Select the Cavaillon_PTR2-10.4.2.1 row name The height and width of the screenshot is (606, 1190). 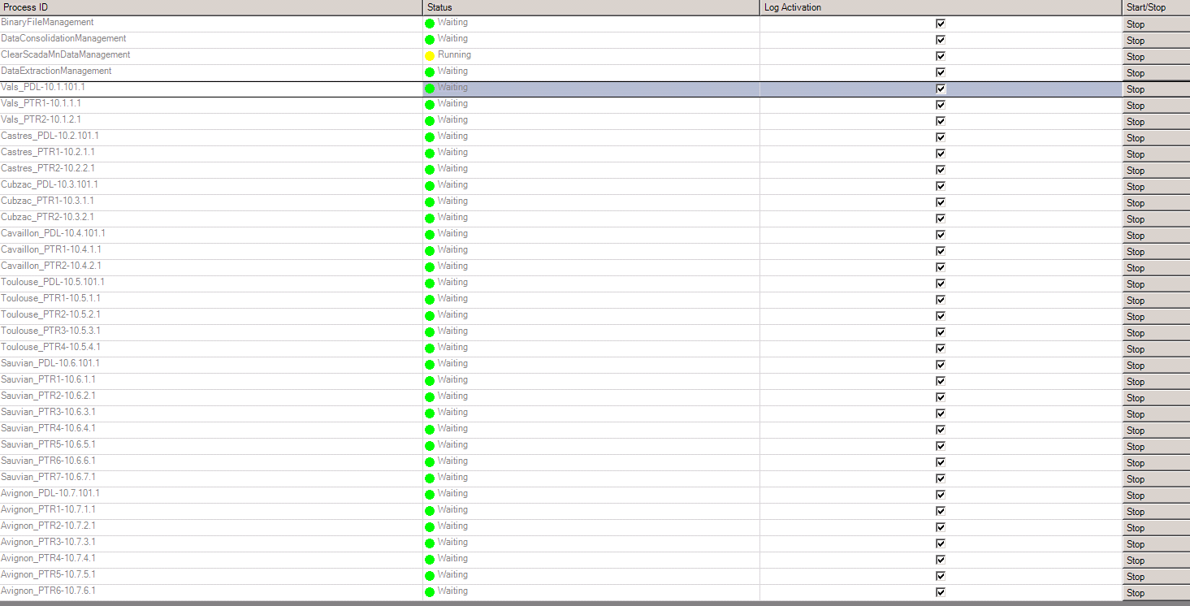coord(51,266)
